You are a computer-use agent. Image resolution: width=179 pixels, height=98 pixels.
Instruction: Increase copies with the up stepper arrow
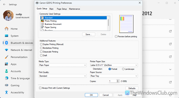tap(118, 80)
